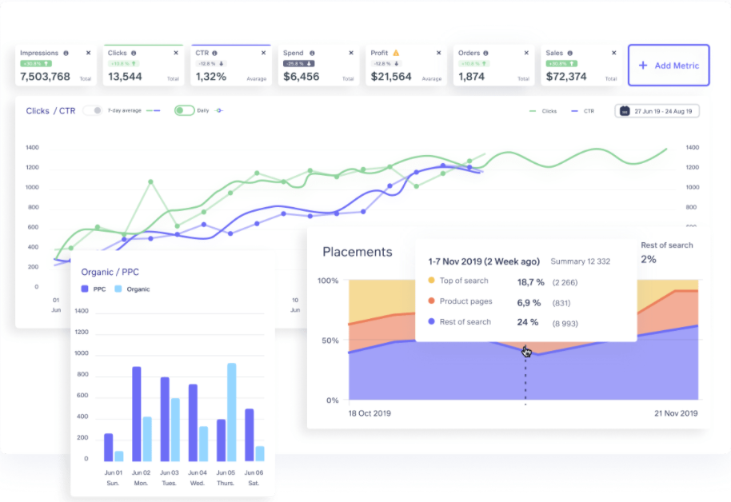Viewport: 731px width, 502px height.
Task: Remove the Spend metric card
Action: (x=350, y=52)
